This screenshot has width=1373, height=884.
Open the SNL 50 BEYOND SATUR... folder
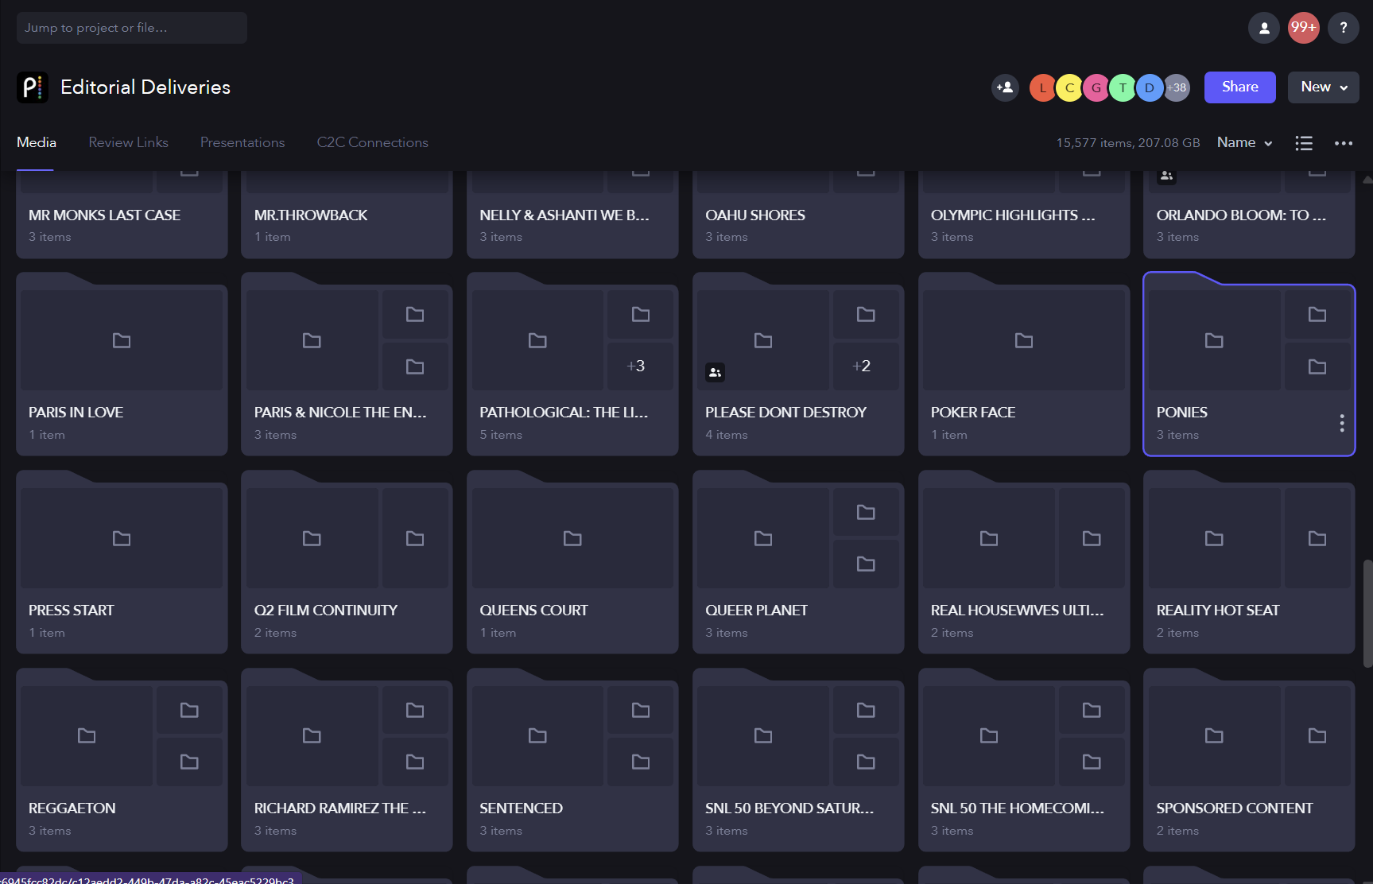click(798, 760)
